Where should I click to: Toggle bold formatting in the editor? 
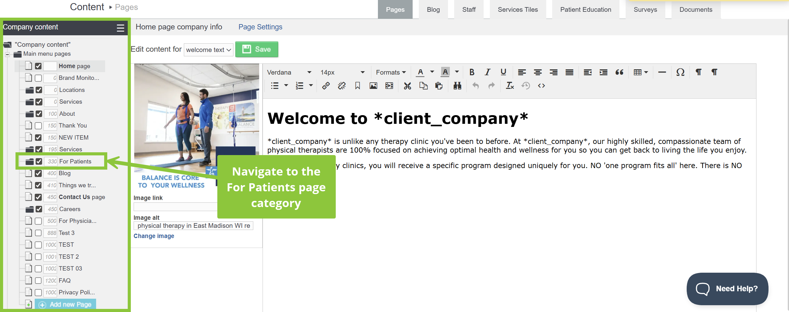472,72
